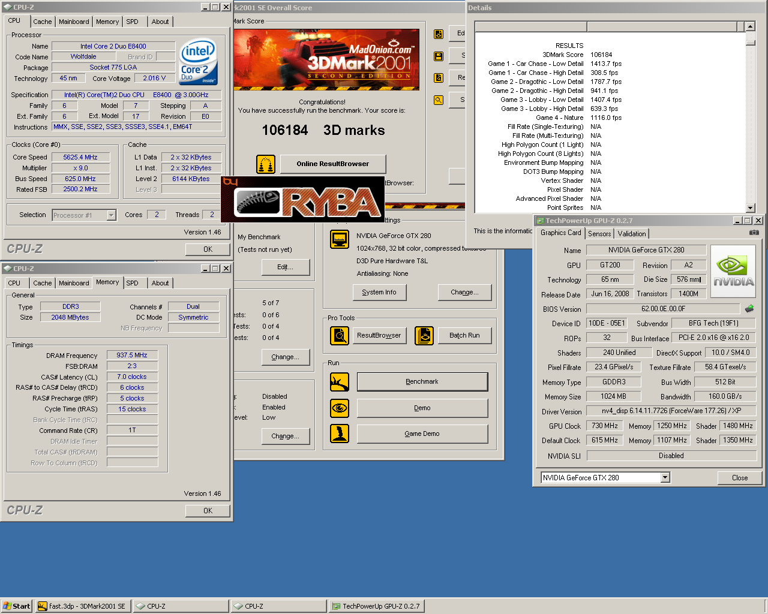Click the Core Speed value 5625.4 MHz
Screen dimensions: 768x614
coord(81,157)
